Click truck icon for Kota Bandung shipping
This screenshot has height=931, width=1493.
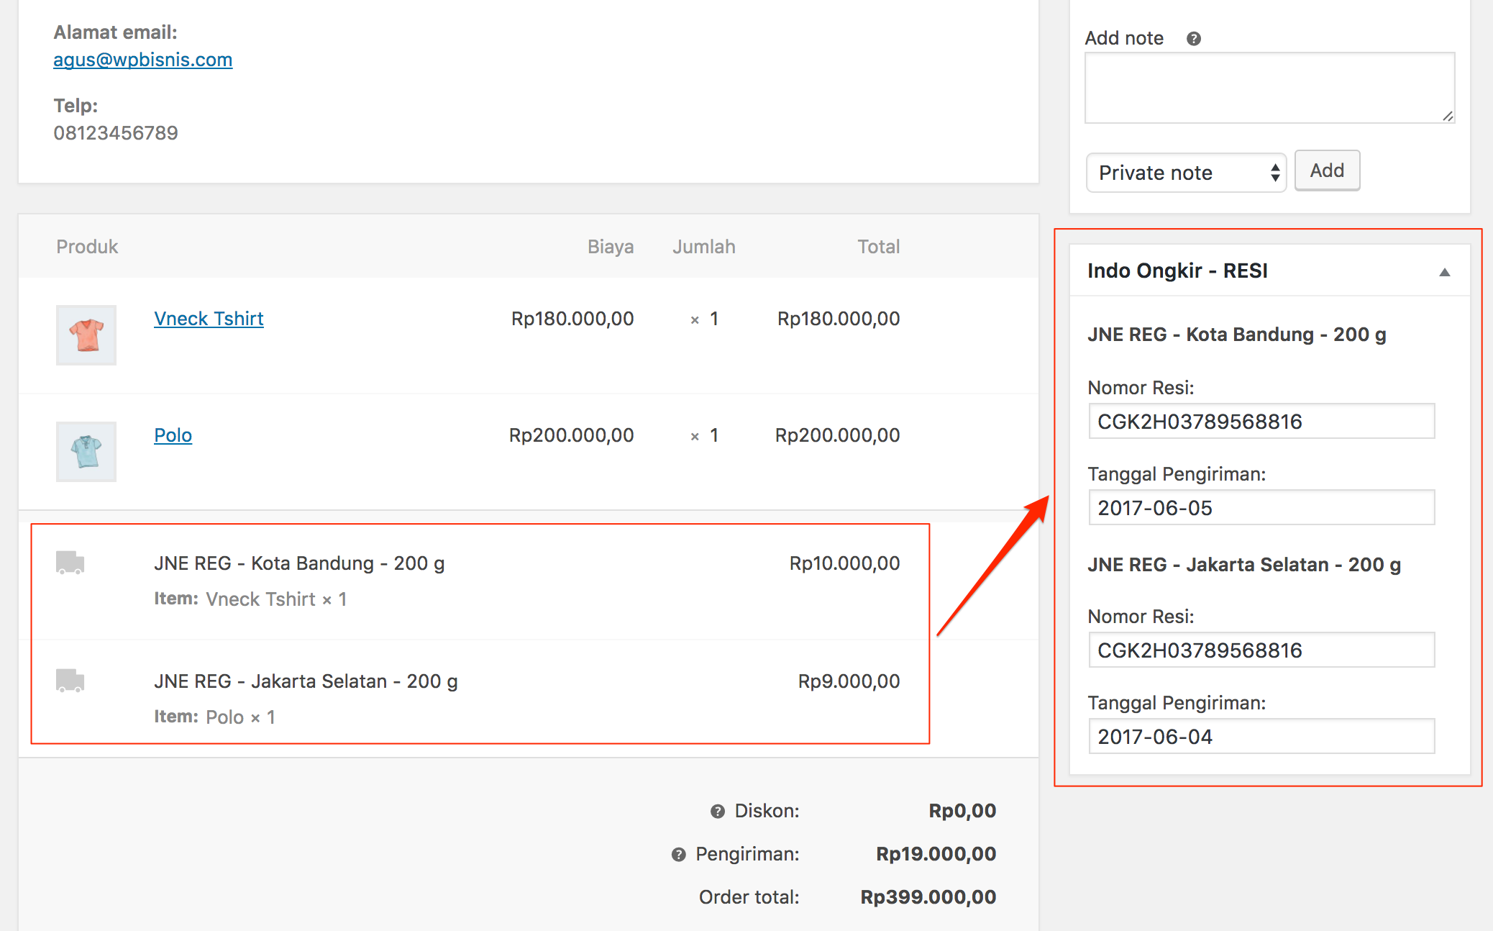[70, 563]
